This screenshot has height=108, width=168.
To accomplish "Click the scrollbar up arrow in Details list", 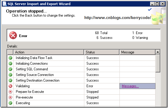I will 158,52.
